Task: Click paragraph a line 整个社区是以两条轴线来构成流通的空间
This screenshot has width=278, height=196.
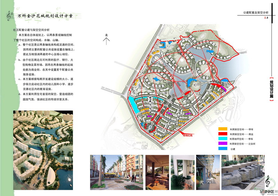Action: 47,45
